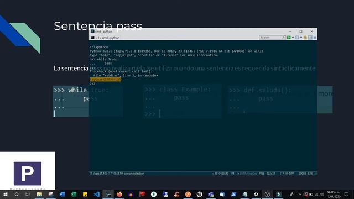Click the 'NUM' indicator in status bar
The height and width of the screenshot is (199, 354).
click(244, 174)
